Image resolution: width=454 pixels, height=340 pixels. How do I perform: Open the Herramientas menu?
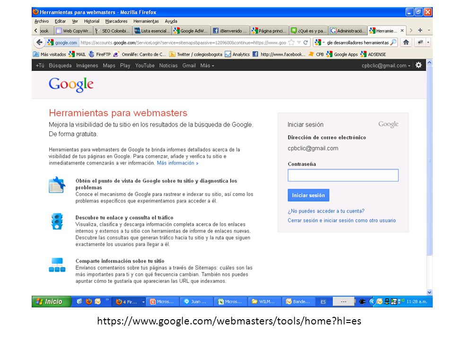pos(146,21)
